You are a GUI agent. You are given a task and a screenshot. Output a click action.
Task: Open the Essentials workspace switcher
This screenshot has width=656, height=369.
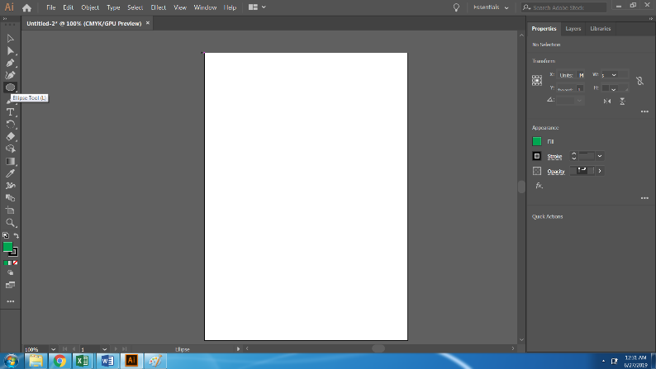[496, 7]
